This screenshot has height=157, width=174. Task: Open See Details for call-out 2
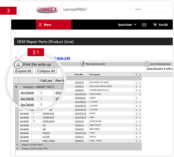(x=27, y=99)
